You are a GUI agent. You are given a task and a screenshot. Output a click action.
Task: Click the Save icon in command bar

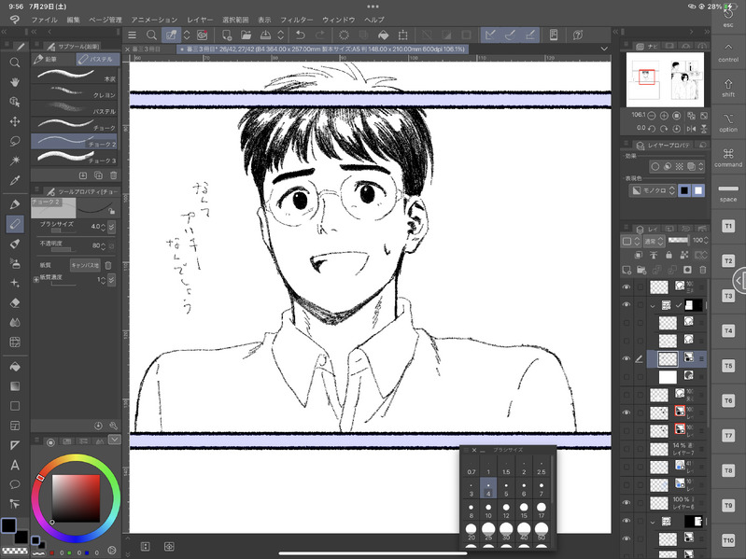pos(265,35)
